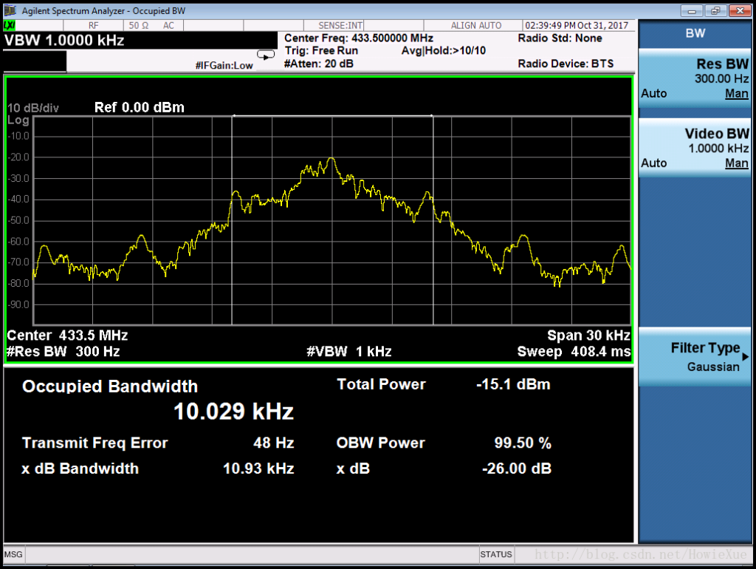Click the Agilent application icon in title bar
Screen dimensions: 756x569
pyautogui.click(x=10, y=10)
